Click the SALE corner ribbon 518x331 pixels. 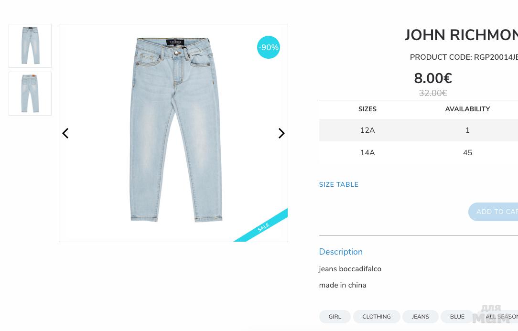coord(264,227)
